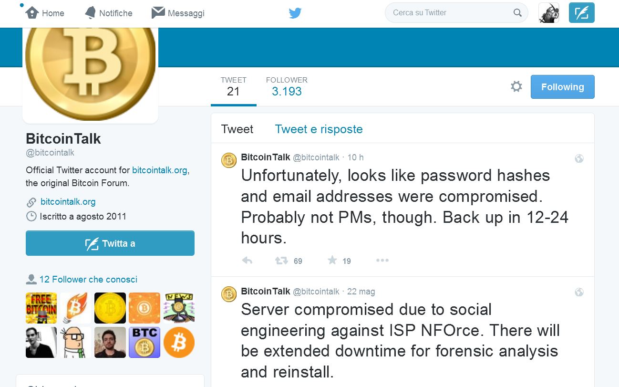Favorite the tweet with 19 stars
Screen dimensions: 619x387
(332, 260)
